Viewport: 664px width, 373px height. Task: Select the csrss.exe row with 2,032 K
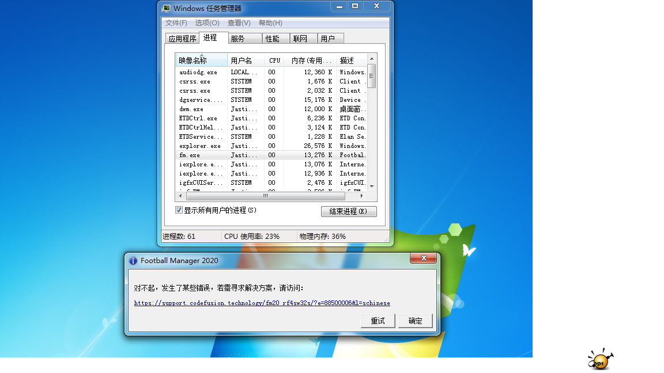click(271, 91)
